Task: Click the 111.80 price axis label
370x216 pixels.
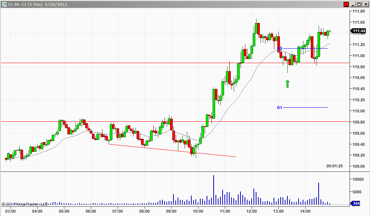Action: click(359, 11)
